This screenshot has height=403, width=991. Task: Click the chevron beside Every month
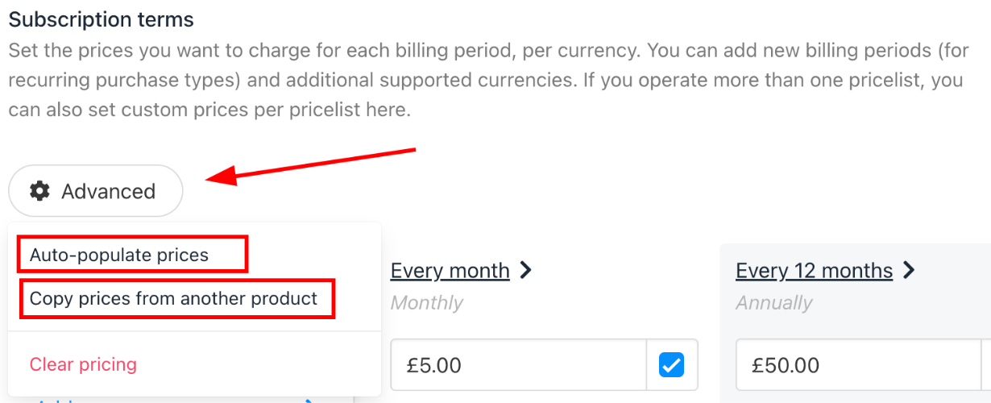[526, 270]
